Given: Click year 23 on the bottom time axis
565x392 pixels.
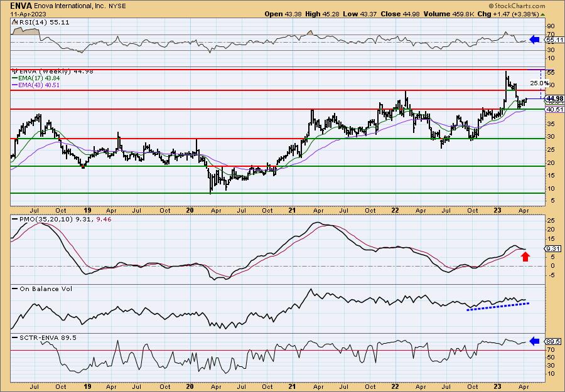Looking at the screenshot, I should (x=497, y=386).
